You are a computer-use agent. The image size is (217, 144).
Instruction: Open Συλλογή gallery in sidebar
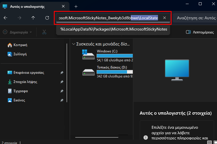point(17,54)
